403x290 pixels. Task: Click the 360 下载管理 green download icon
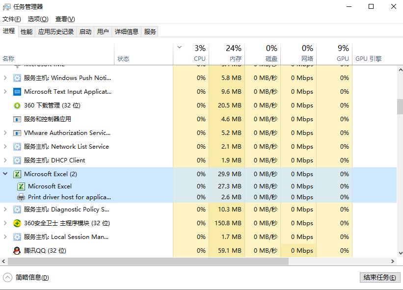pyautogui.click(x=17, y=105)
